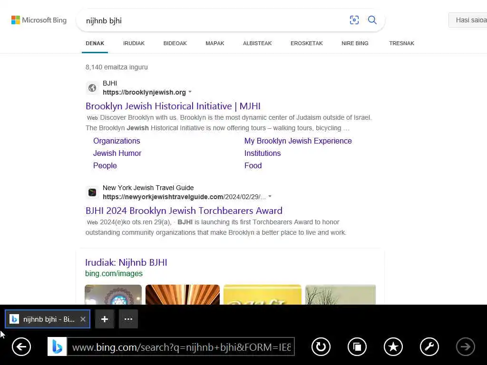Click the bing.com/images link

pyautogui.click(x=114, y=273)
